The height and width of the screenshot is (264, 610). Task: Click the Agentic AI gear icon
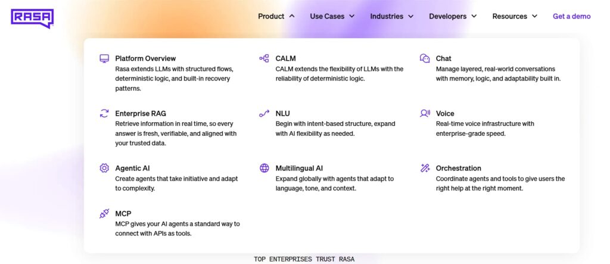(x=104, y=168)
